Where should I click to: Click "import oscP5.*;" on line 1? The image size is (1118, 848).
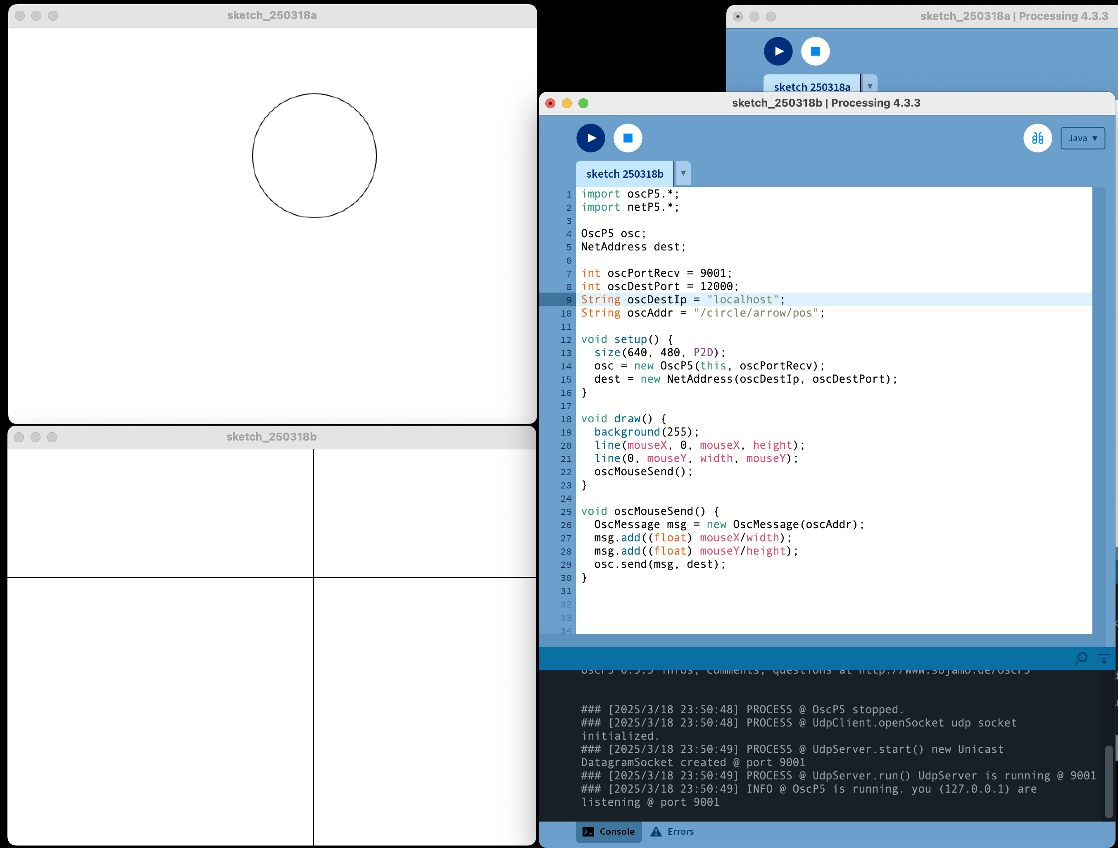(x=630, y=194)
